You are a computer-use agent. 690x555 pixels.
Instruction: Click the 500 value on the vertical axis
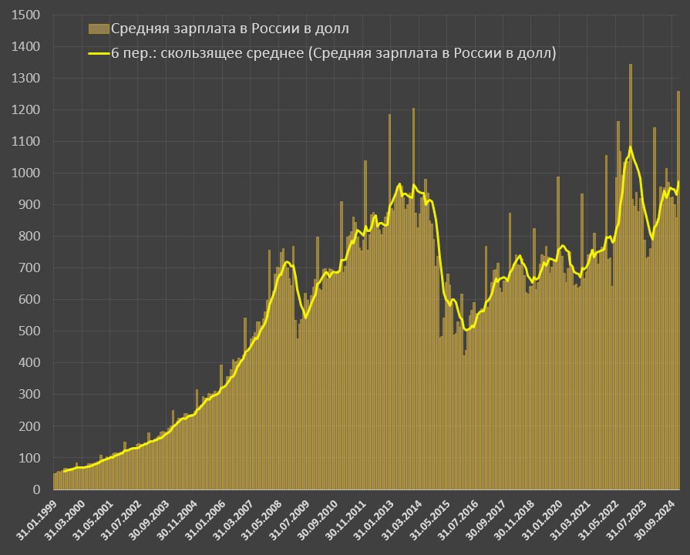(x=30, y=331)
